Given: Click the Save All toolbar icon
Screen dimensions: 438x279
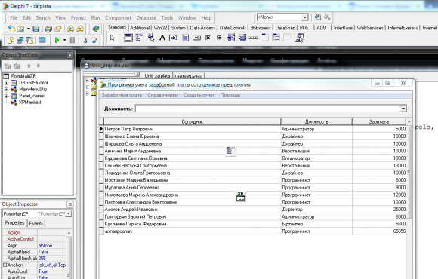Looking at the screenshot, I should tap(48, 29).
